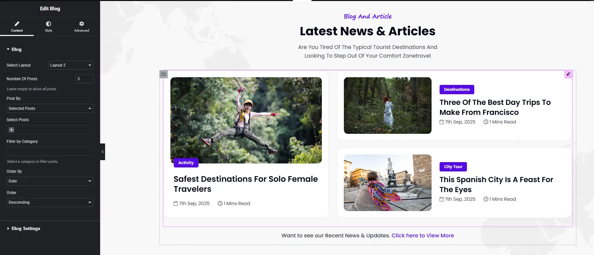This screenshot has width=594, height=255.
Task: Click 'Leave empty to show all posts' hint
Action: [x=31, y=89]
